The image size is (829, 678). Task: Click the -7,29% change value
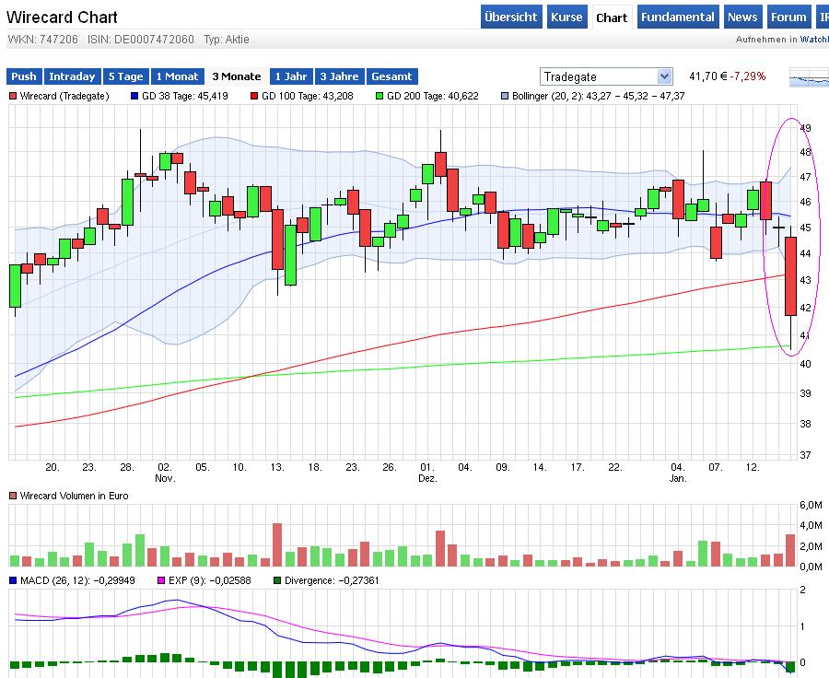[x=748, y=76]
